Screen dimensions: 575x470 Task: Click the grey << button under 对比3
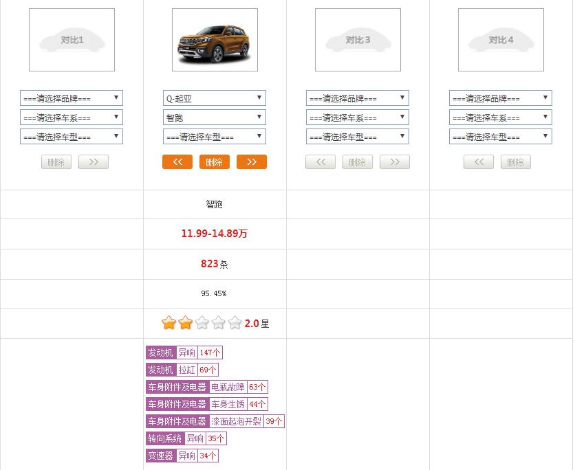pyautogui.click(x=321, y=162)
